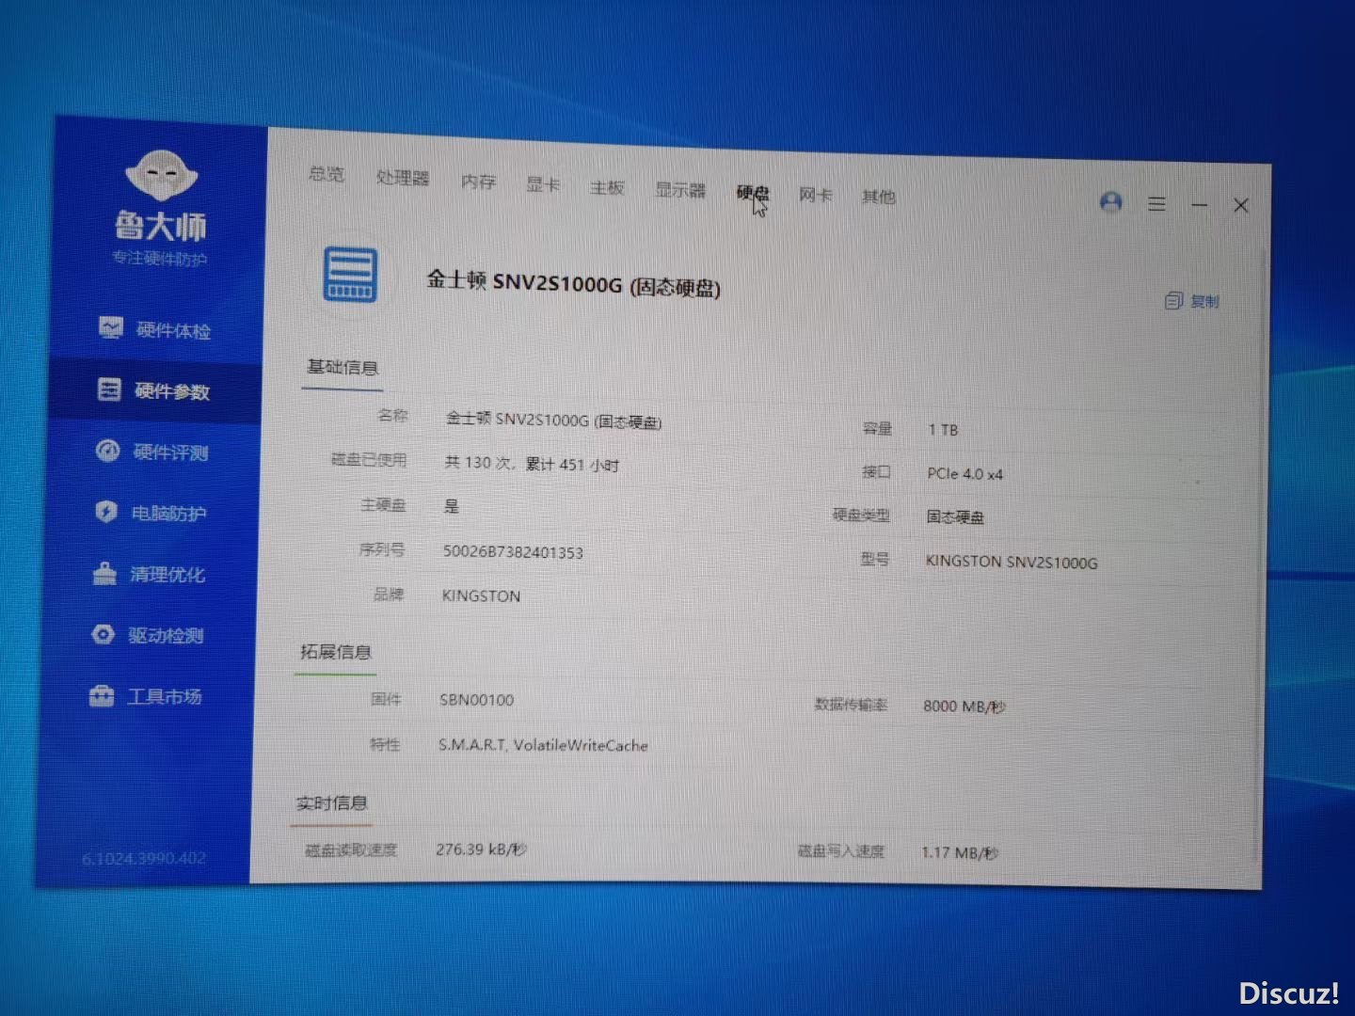1355x1016 pixels.
Task: Click the transfer rate 8000 MB/秒
Action: point(964,706)
